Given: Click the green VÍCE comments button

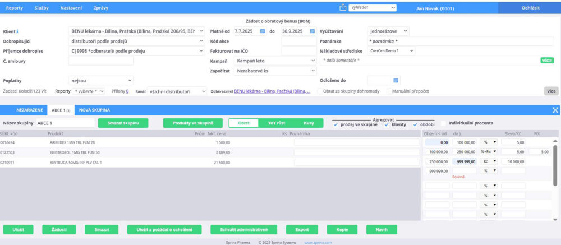Looking at the screenshot, I should click(x=548, y=61).
